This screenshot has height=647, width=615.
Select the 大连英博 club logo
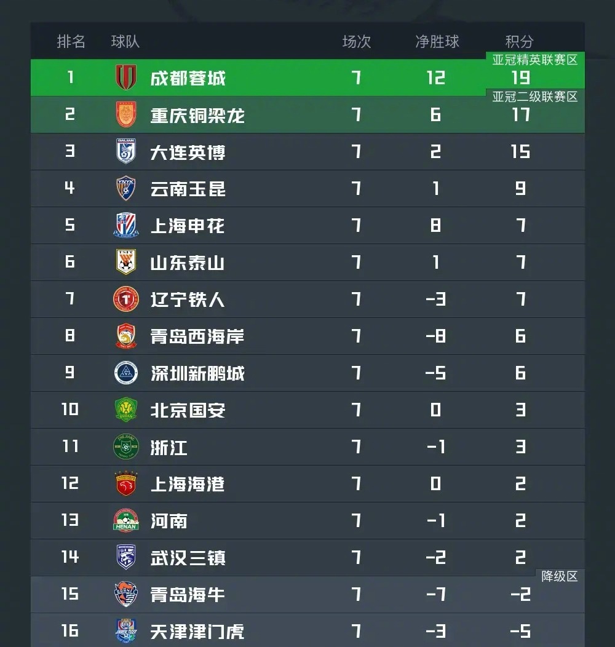(x=125, y=152)
